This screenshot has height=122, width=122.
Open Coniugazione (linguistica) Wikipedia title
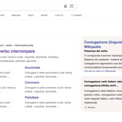103,44
